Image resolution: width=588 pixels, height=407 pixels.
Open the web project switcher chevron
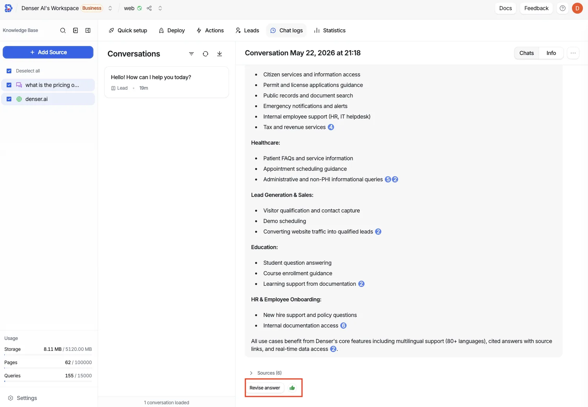(x=160, y=8)
